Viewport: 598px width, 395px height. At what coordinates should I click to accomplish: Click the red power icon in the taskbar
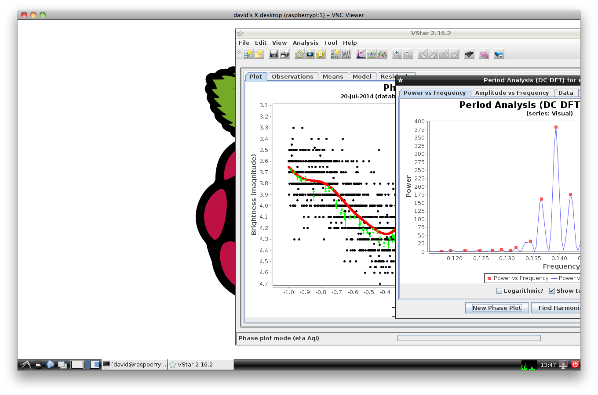(x=575, y=365)
